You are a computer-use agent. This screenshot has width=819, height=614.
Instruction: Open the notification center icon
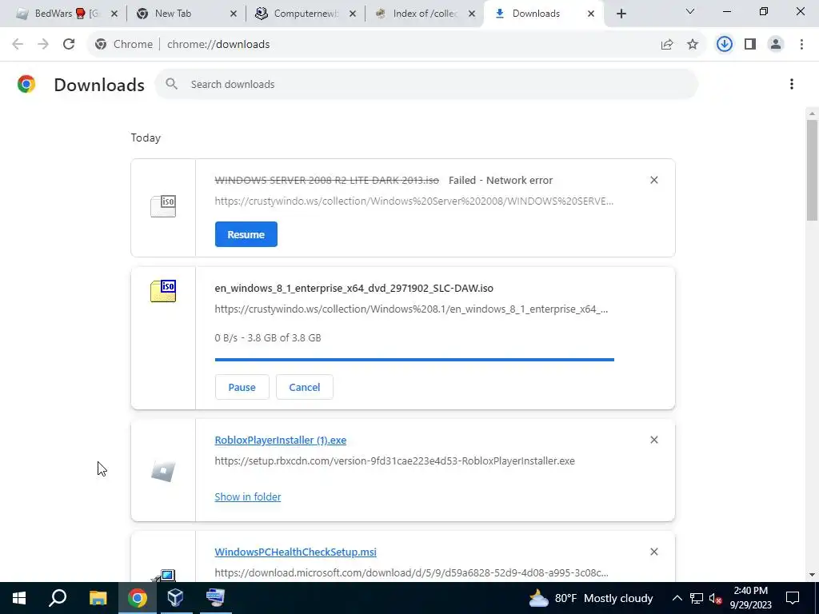793,598
